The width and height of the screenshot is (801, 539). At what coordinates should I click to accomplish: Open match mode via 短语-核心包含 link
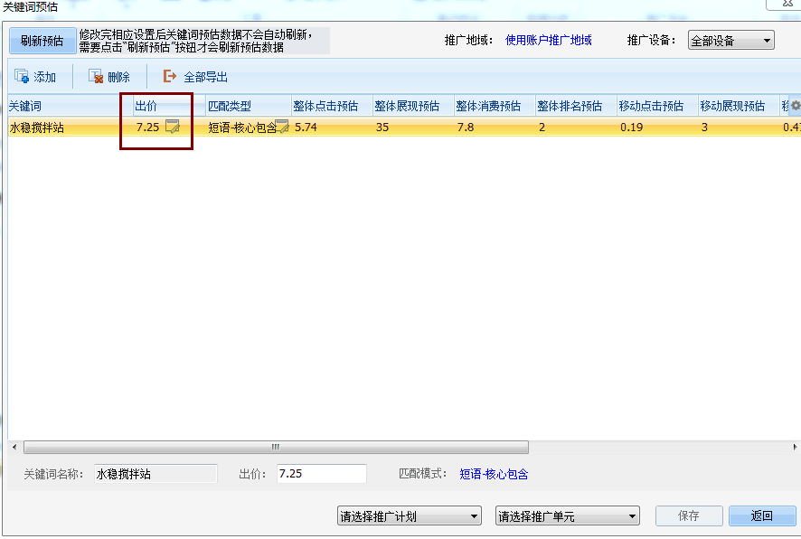(x=494, y=472)
